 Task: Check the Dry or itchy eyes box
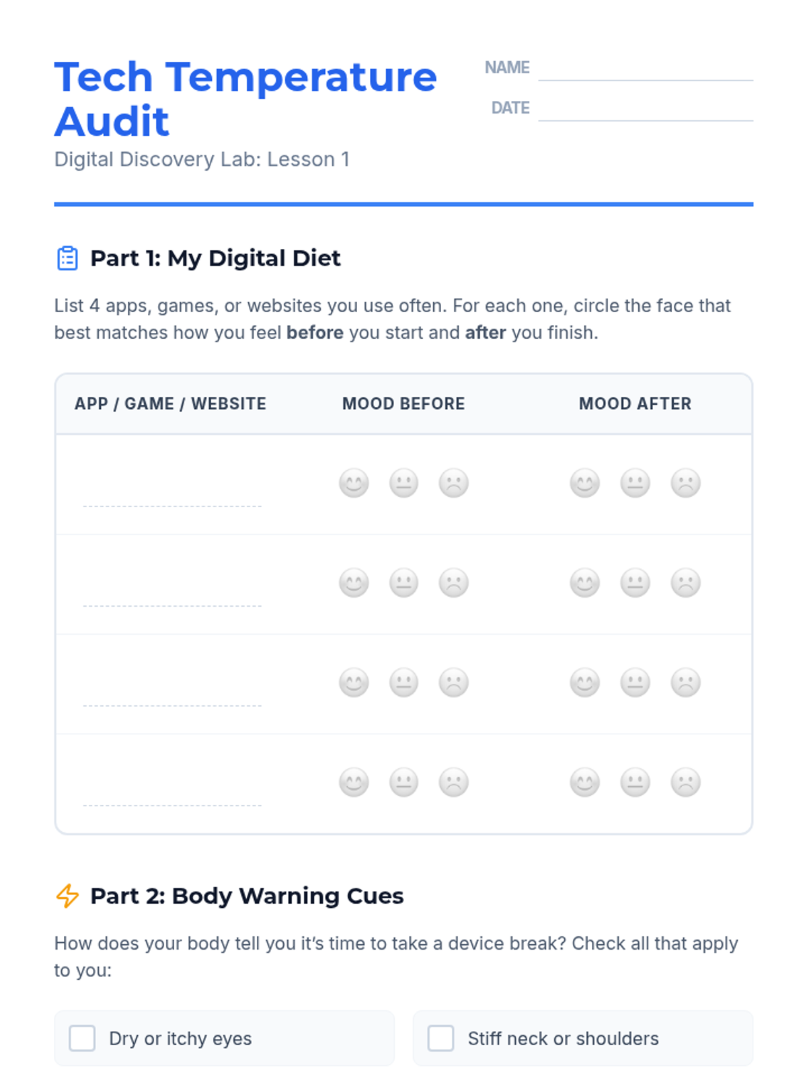point(82,1038)
